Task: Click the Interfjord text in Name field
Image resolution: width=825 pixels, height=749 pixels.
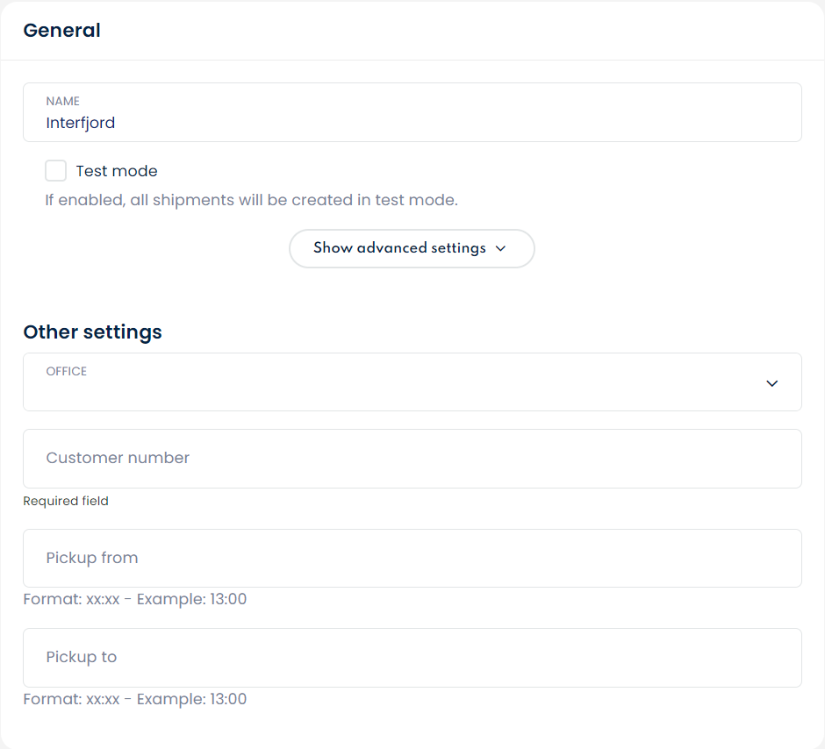Action: coord(81,123)
